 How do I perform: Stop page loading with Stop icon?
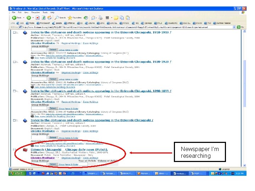(38, 18)
